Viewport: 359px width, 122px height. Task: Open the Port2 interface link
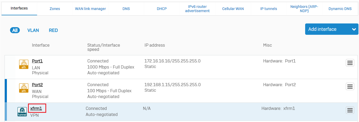(x=37, y=85)
